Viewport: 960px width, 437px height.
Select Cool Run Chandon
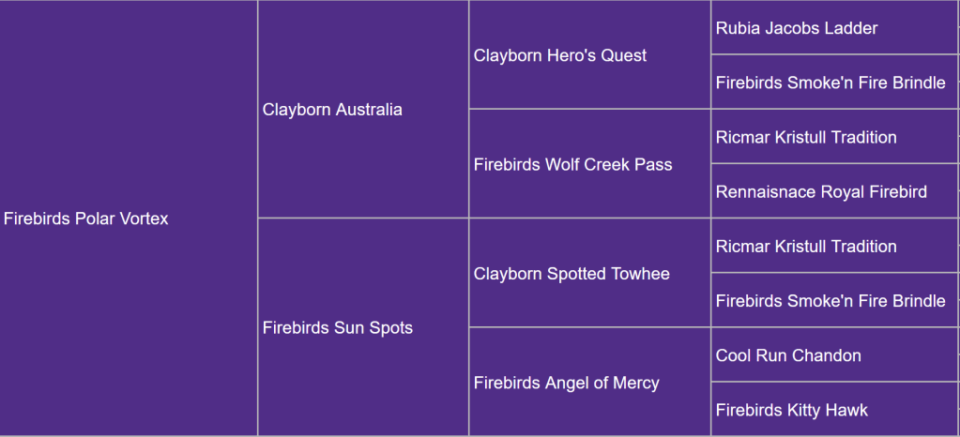tap(788, 355)
